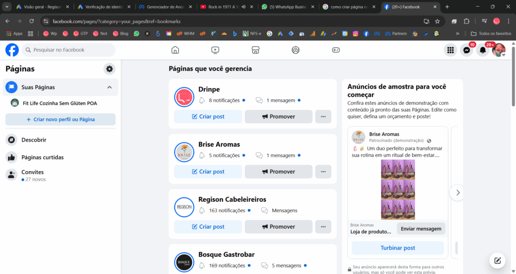View Bosque Gastrobar 169 notificações
516x274 pixels.
225,265
